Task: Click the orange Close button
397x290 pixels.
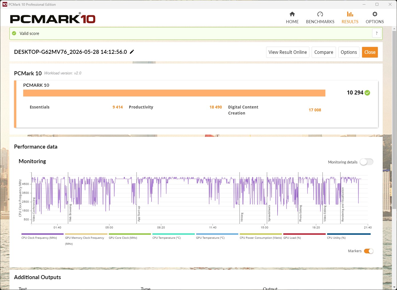Action: [x=370, y=52]
